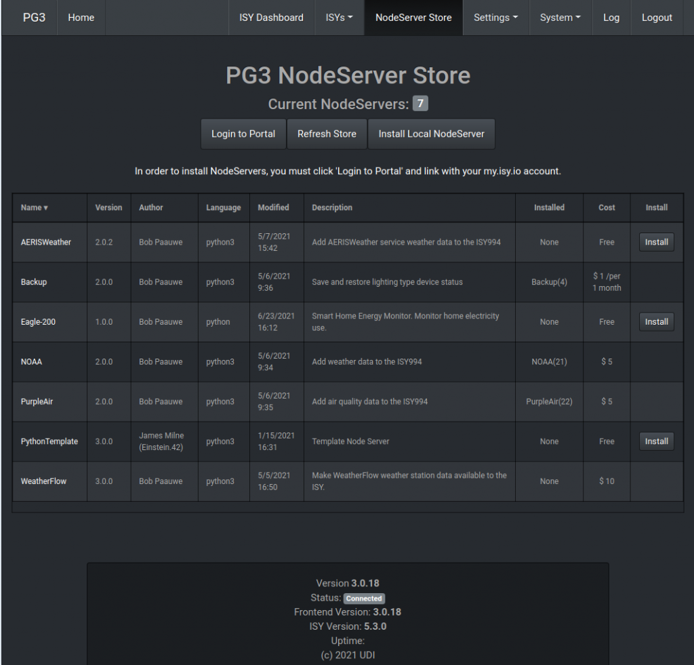This screenshot has width=694, height=665.
Task: Select the NodeServer Store tab
Action: click(x=413, y=18)
